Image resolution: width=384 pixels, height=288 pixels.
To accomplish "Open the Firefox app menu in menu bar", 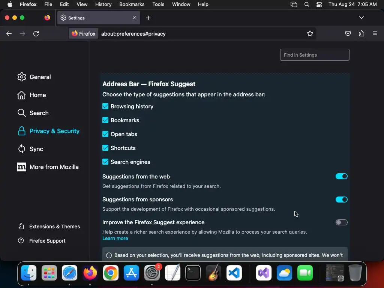I will point(28,4).
